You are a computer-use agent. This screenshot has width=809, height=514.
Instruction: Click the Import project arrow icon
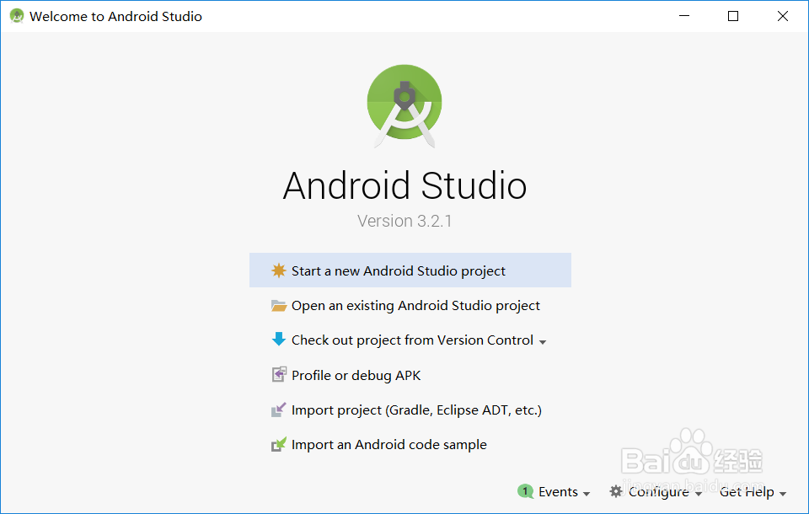point(279,410)
